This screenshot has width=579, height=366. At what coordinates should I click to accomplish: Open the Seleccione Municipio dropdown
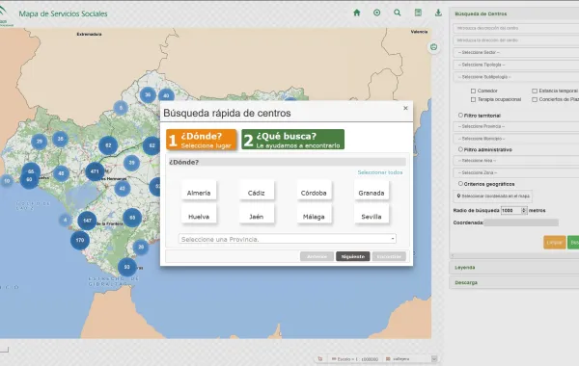[x=516, y=139]
